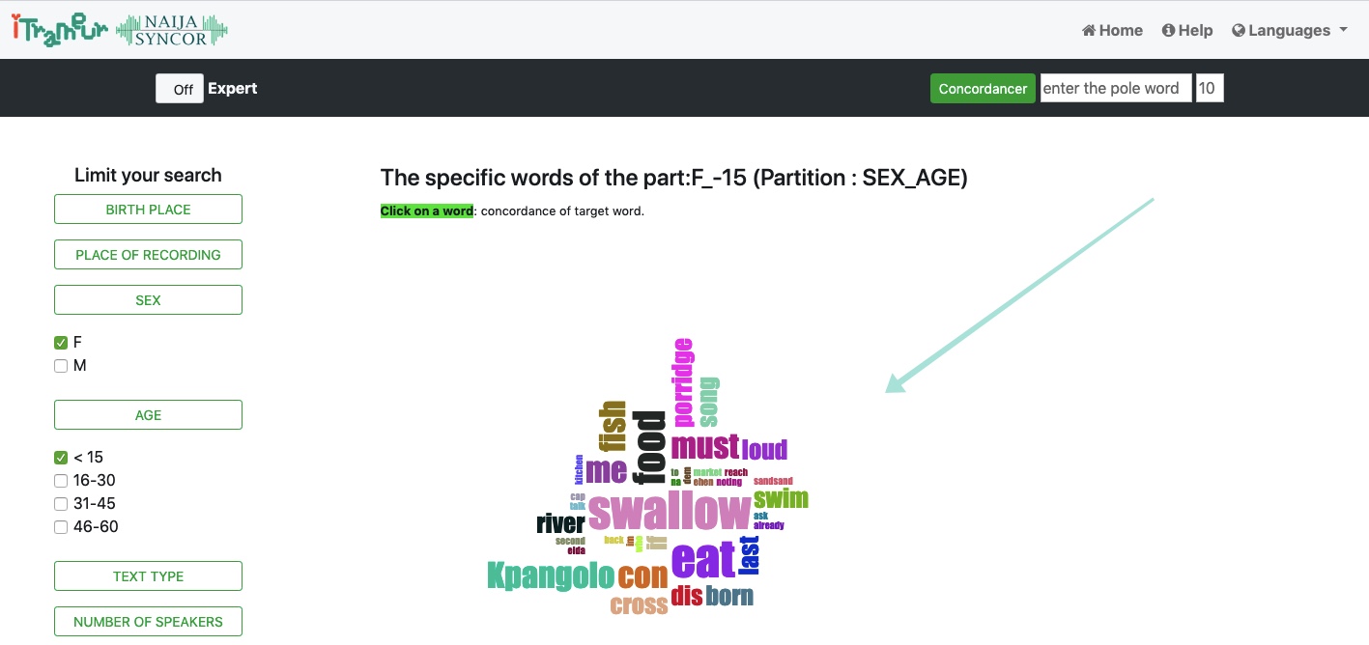
Task: Click the word swallow in the cloud
Action: 669,512
